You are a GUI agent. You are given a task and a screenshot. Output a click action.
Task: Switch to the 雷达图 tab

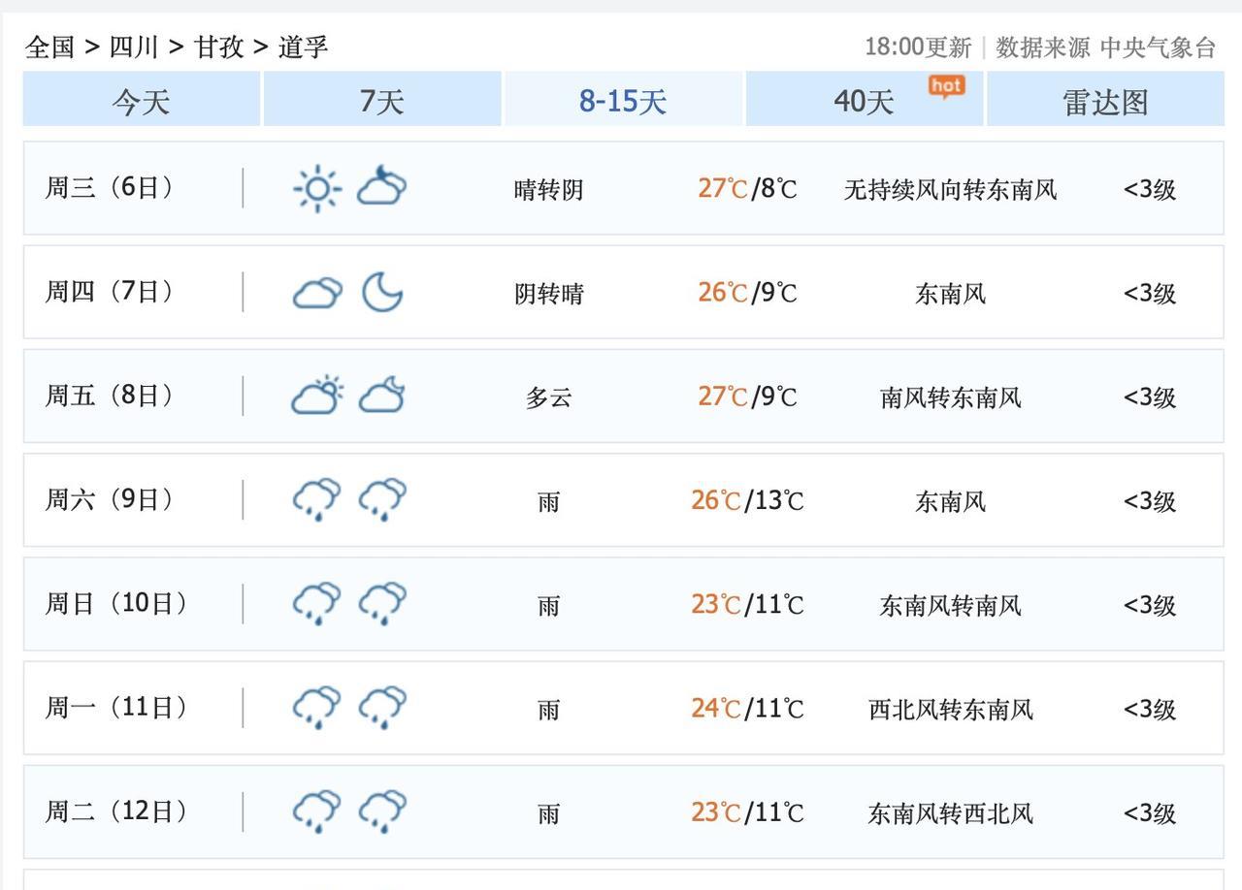[1105, 100]
